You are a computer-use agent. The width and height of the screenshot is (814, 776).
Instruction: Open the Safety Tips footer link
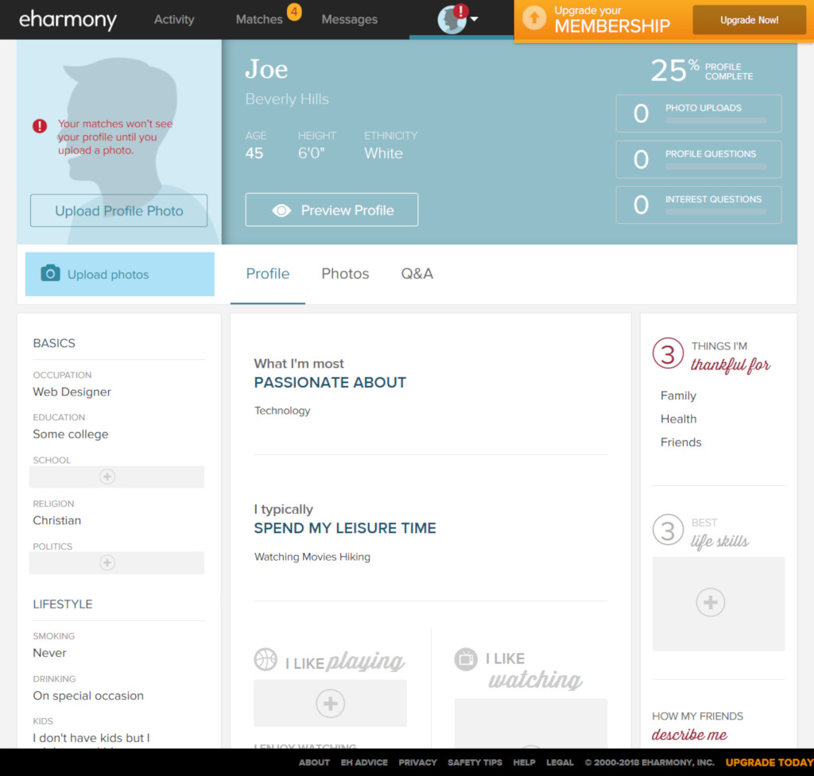pos(475,762)
